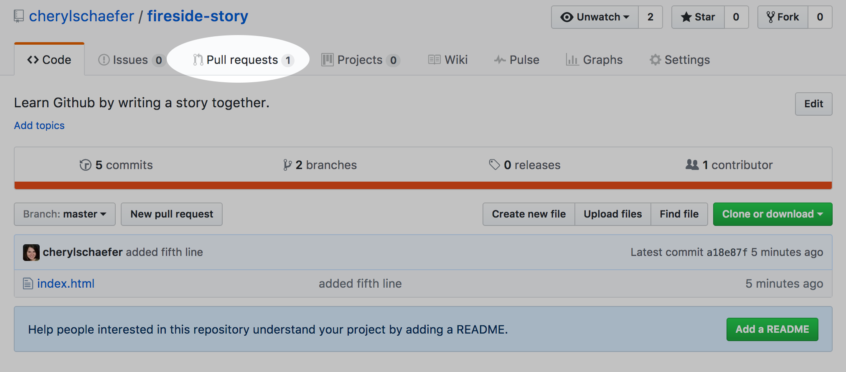
Task: Open cherylschaefer owner link in header
Action: click(81, 16)
